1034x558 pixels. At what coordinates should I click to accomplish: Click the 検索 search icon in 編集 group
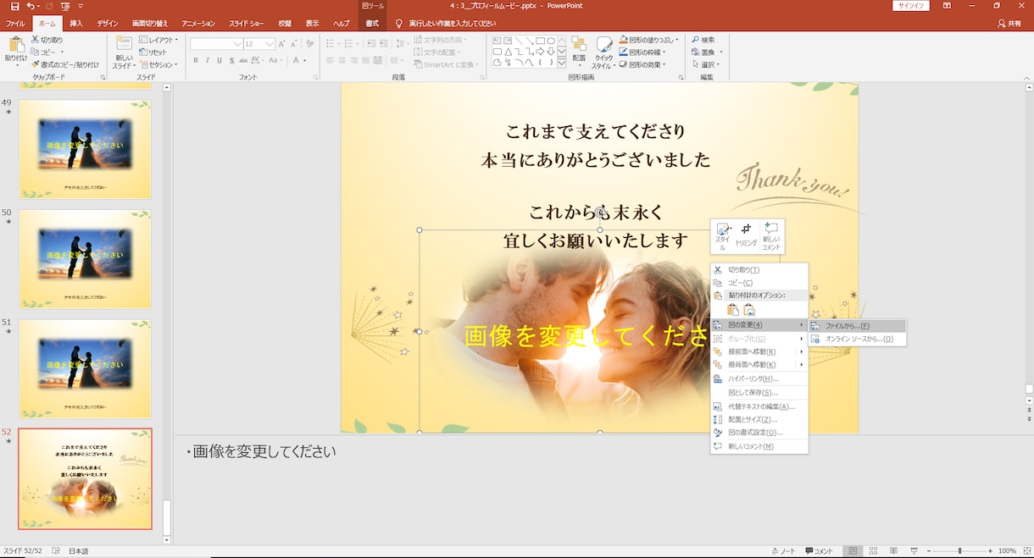[703, 40]
